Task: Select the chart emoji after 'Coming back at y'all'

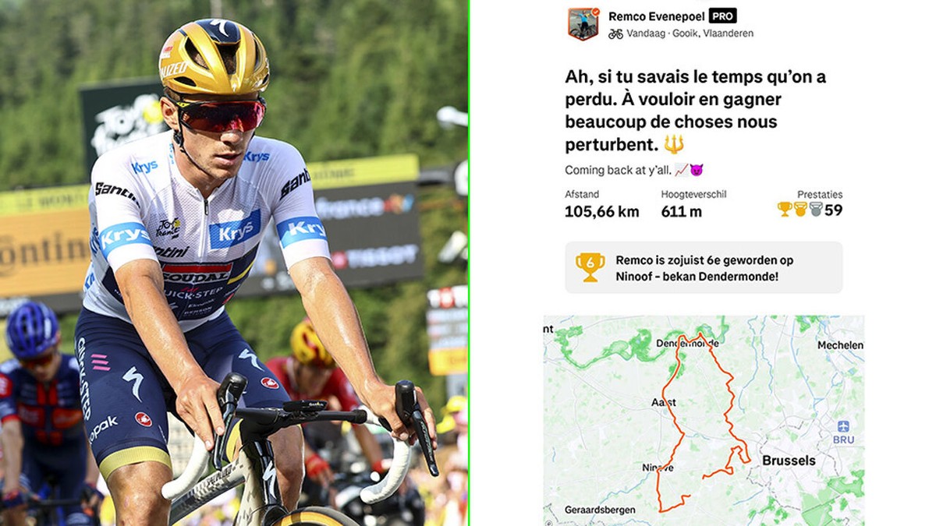Action: 681,170
